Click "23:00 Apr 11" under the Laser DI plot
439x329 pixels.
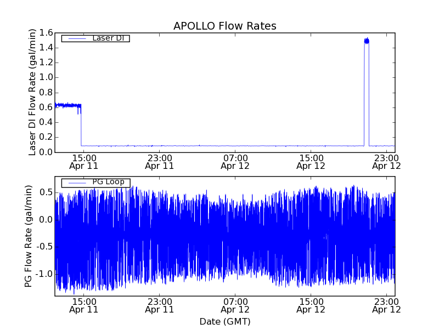click(160, 162)
